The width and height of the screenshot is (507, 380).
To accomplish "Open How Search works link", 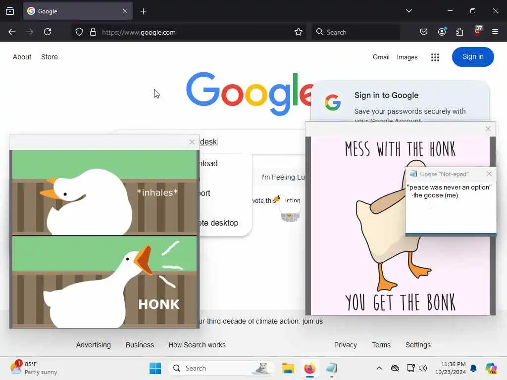I will [197, 345].
